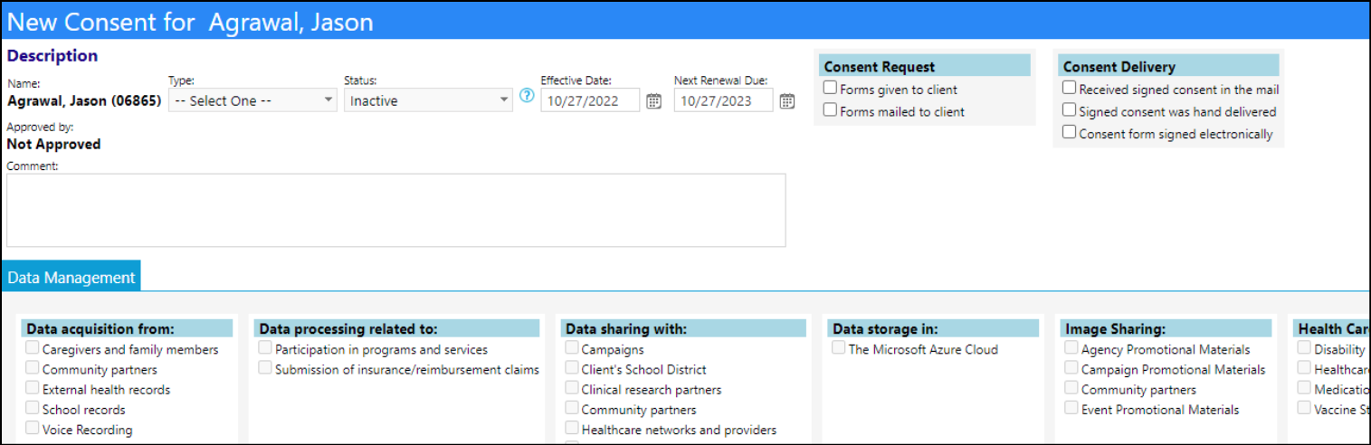Toggle External health records checkbox
Viewport: 1371px width, 445px height.
point(33,387)
